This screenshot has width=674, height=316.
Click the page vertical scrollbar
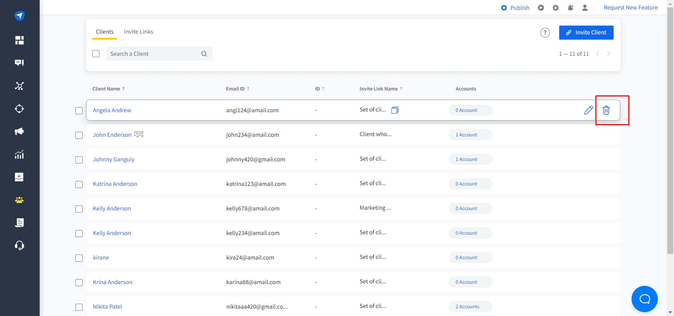(x=670, y=130)
